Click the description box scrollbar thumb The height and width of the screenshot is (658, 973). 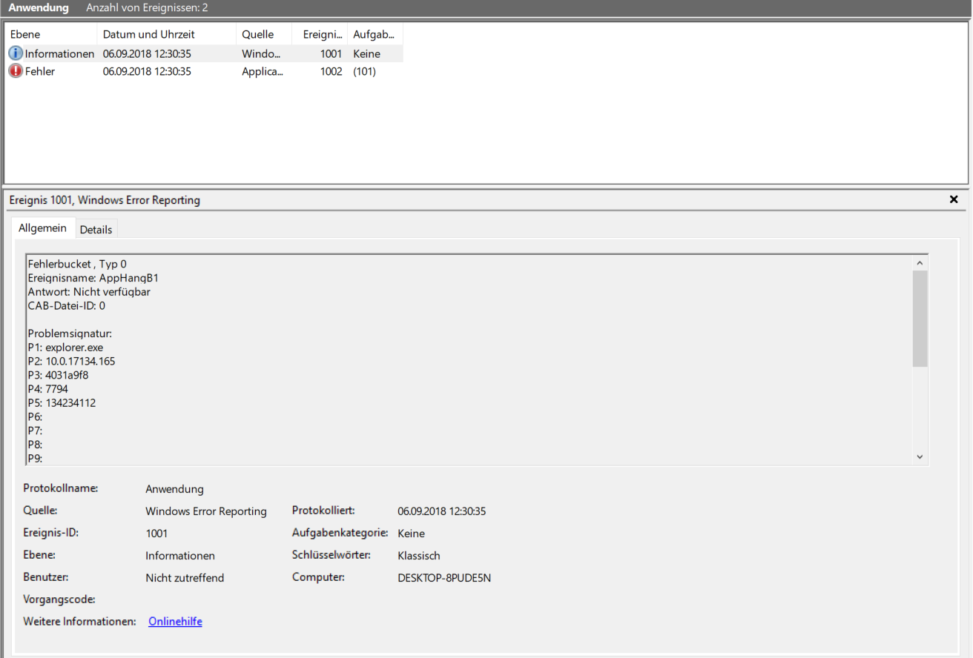[x=920, y=319]
